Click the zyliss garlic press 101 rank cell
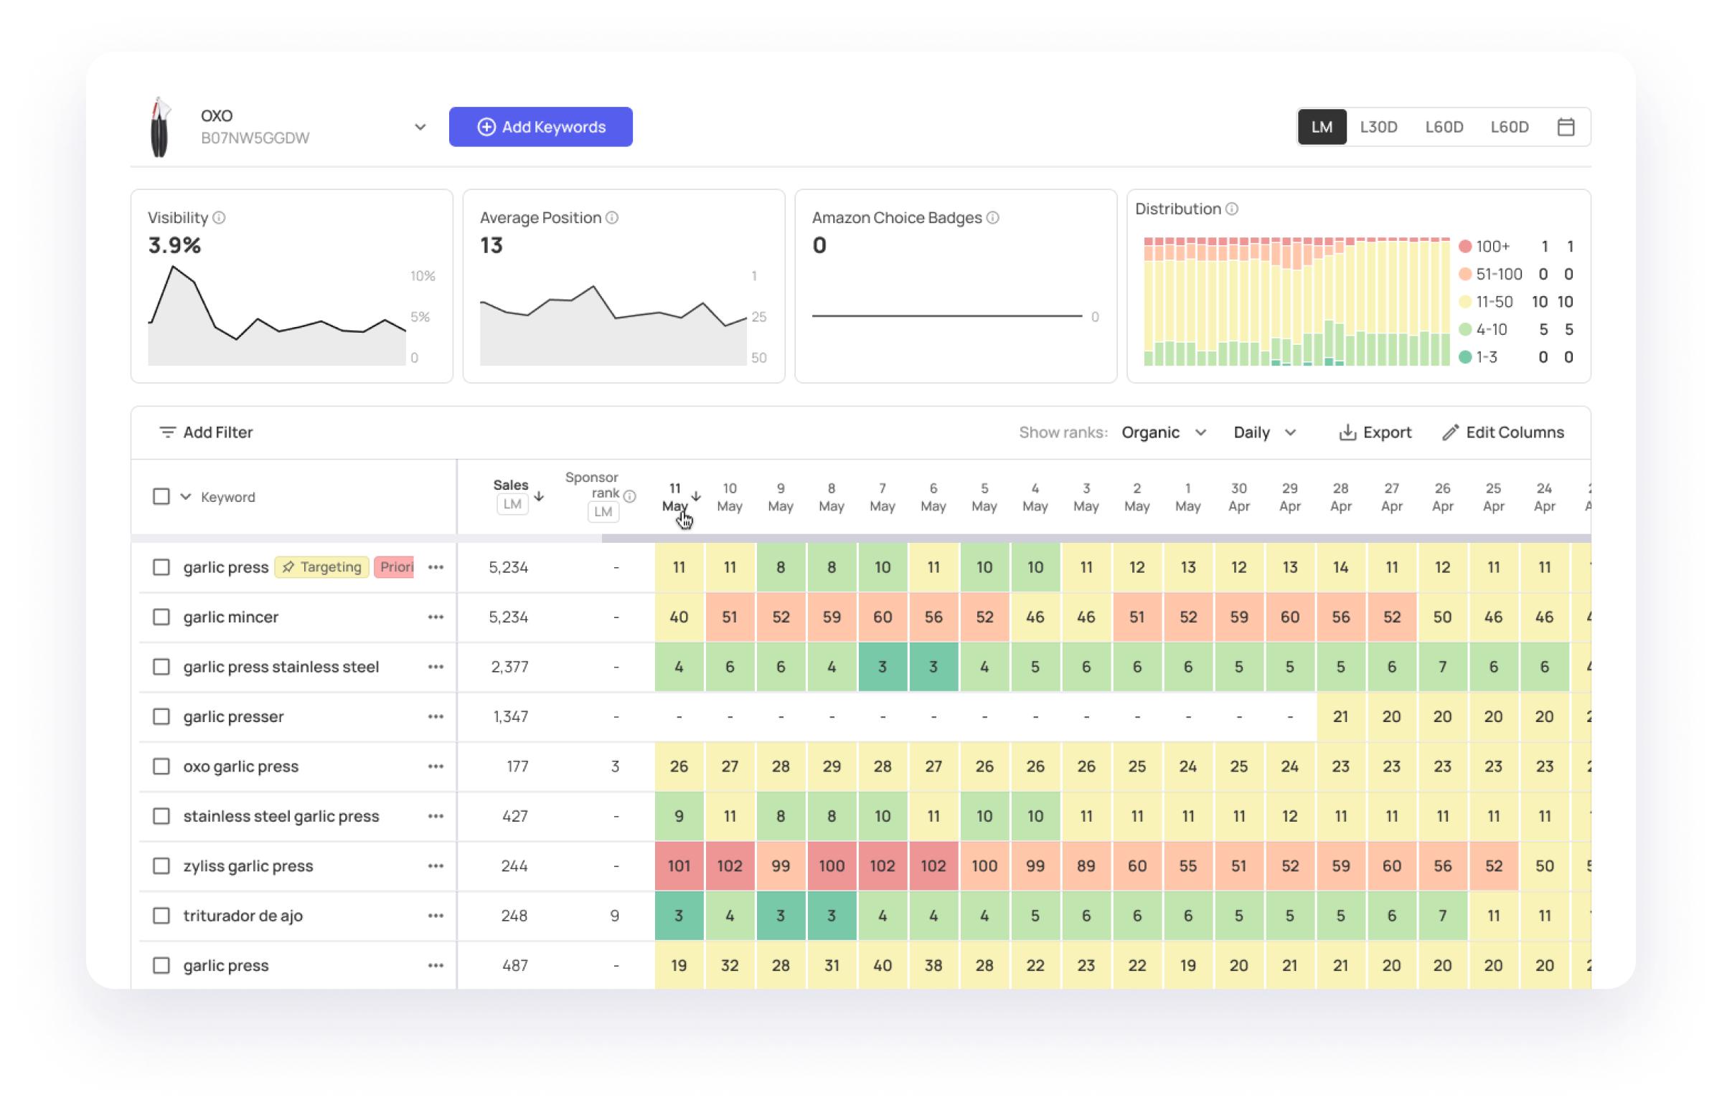The image size is (1722, 1110). click(679, 865)
